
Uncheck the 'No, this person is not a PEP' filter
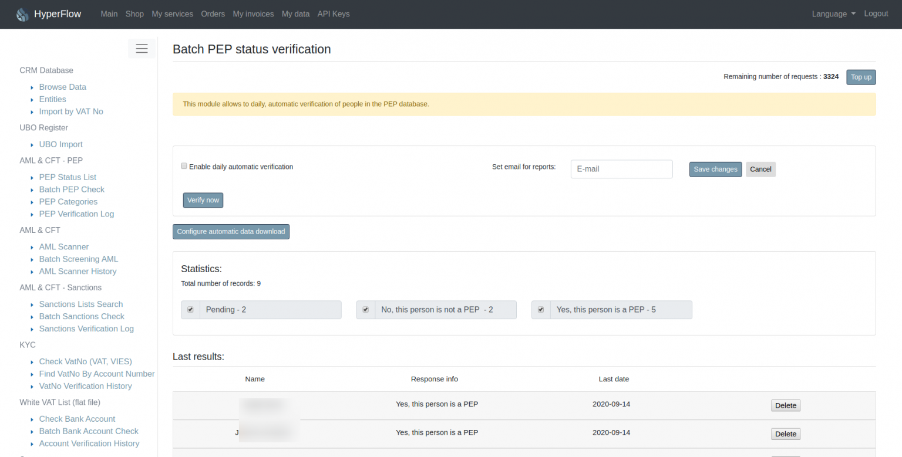click(x=365, y=309)
